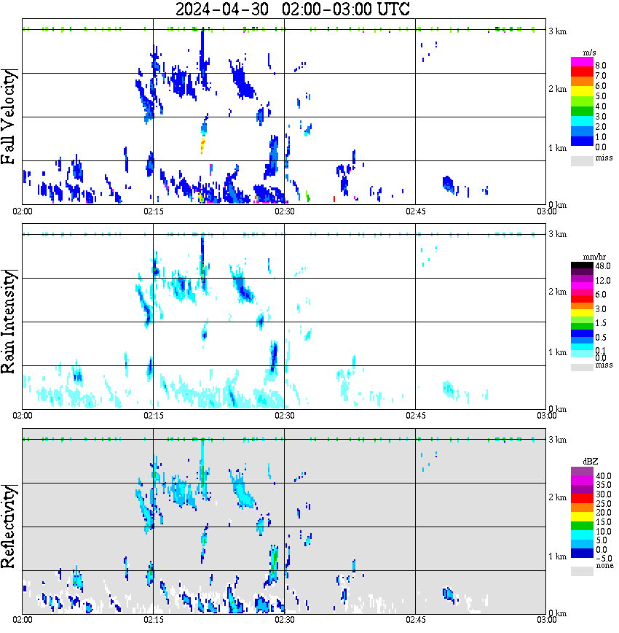Select the orange 3.0 swatch in mm/hr legend

pos(582,305)
